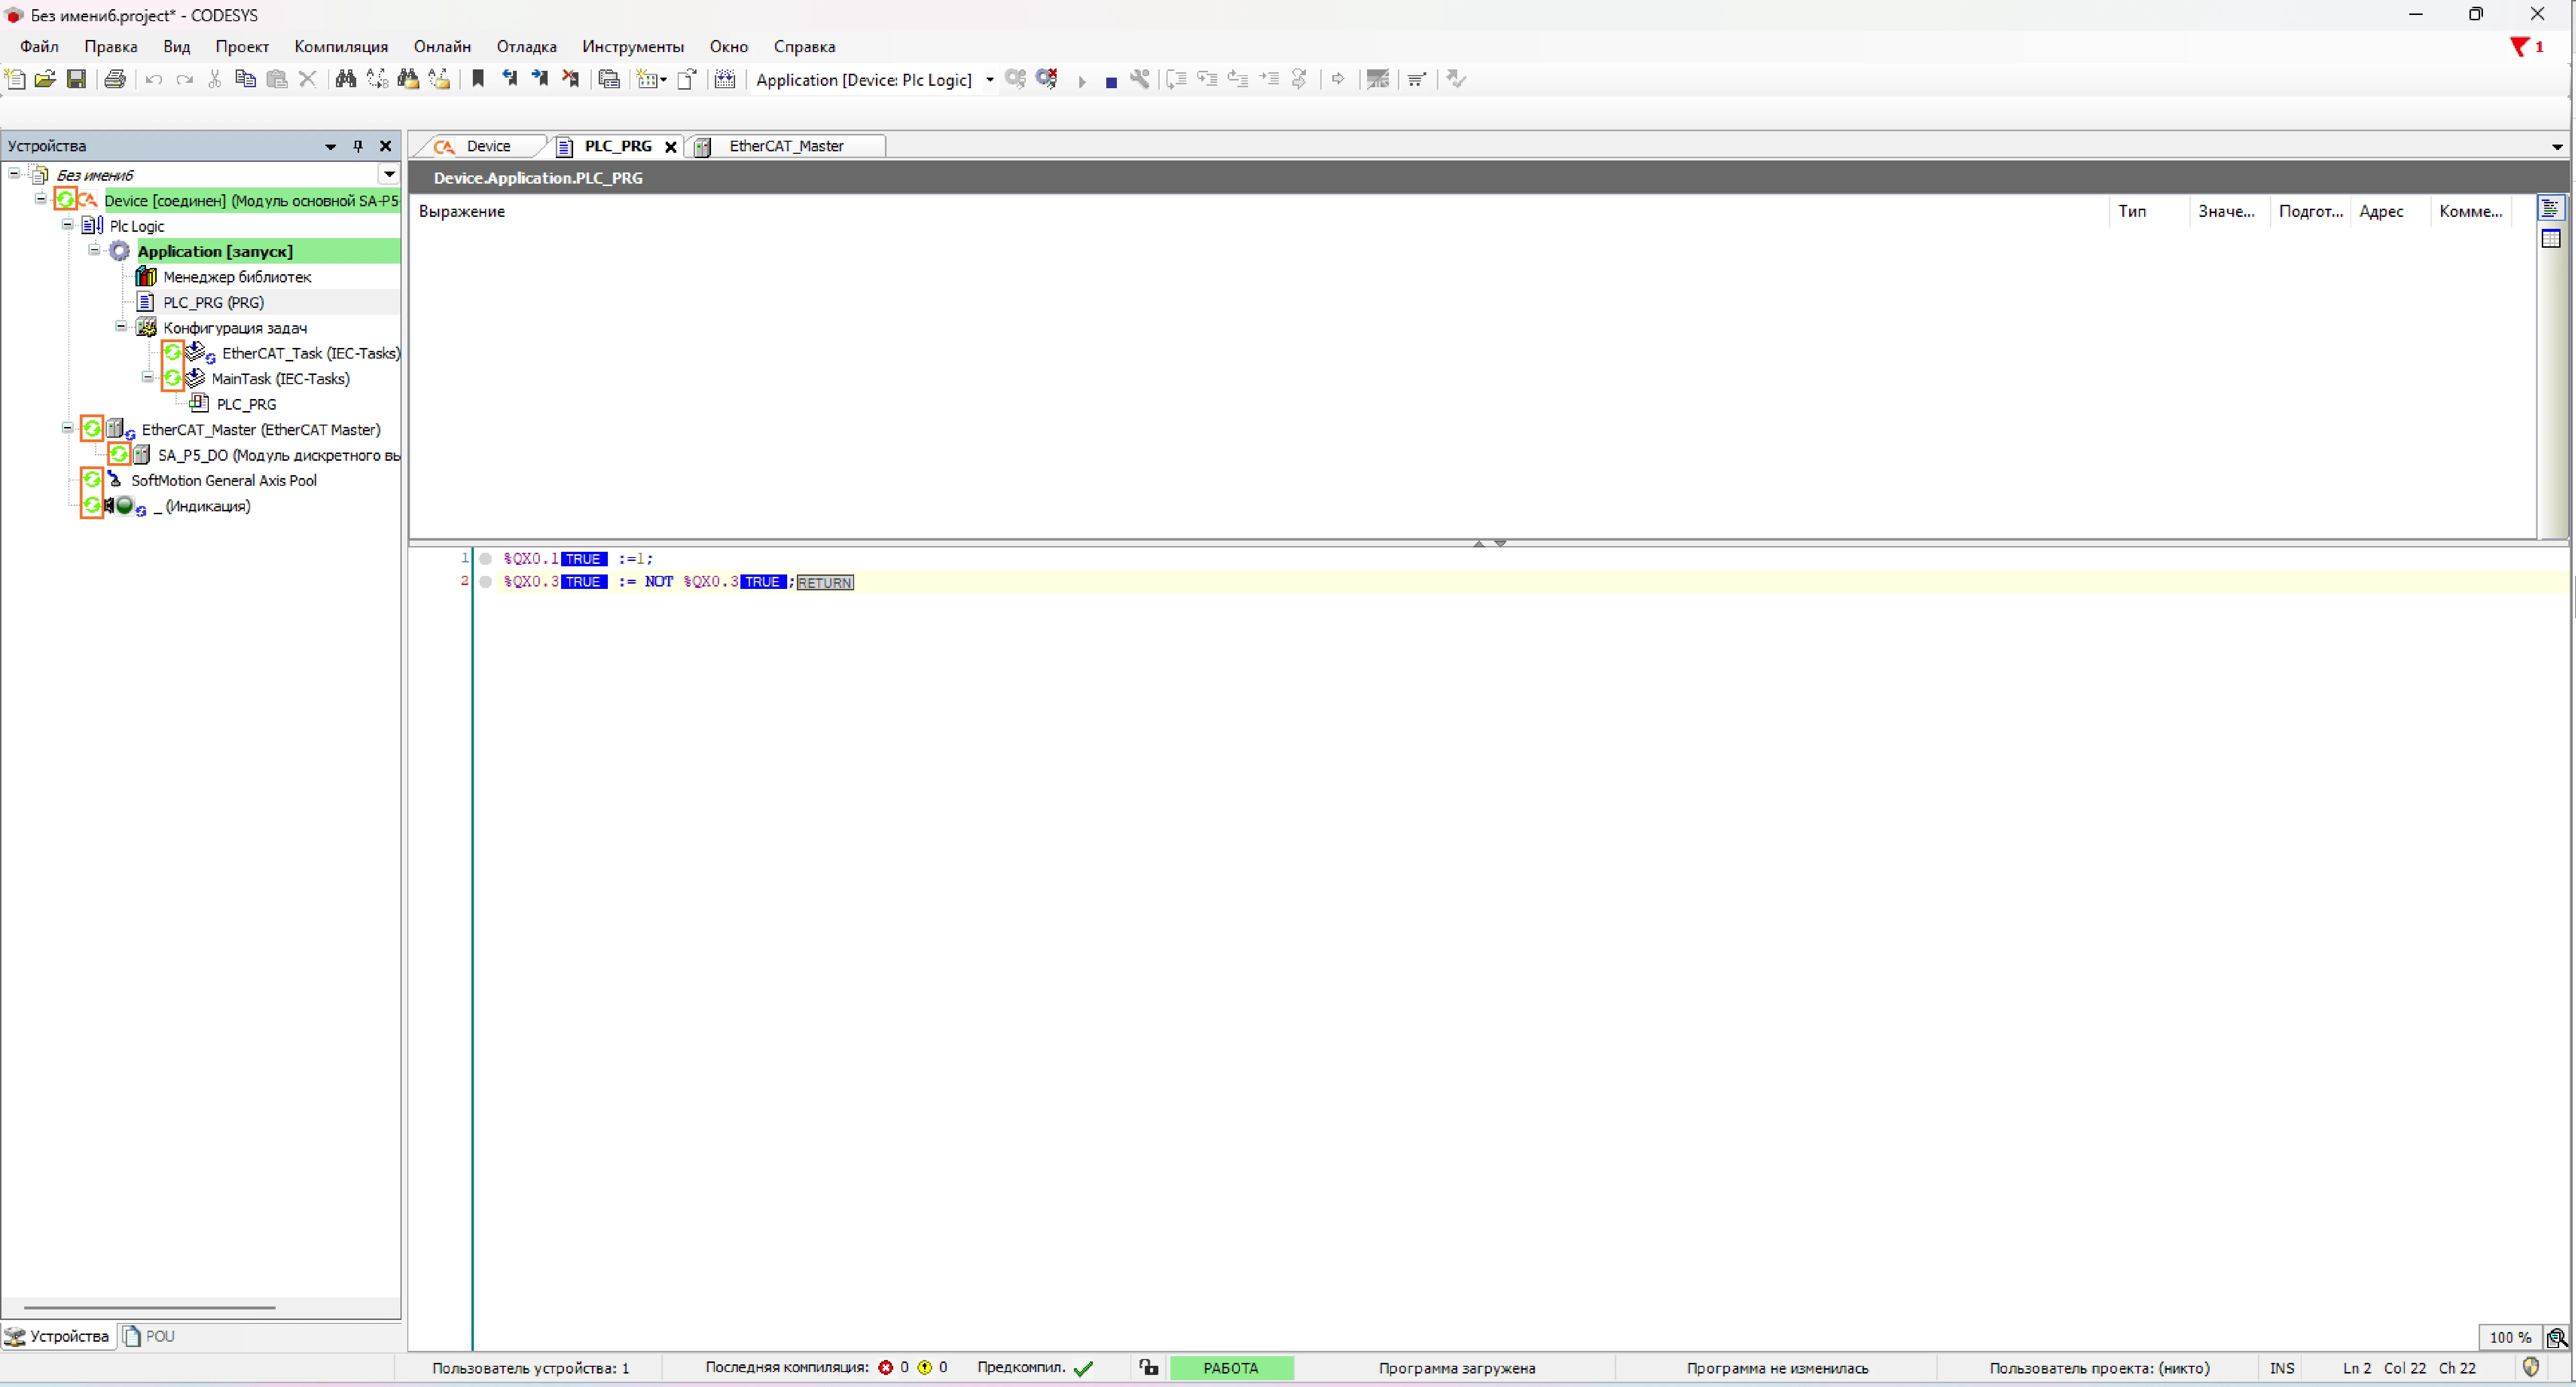Collapse the Application [запуск] node
The height and width of the screenshot is (1387, 2576).
point(94,250)
